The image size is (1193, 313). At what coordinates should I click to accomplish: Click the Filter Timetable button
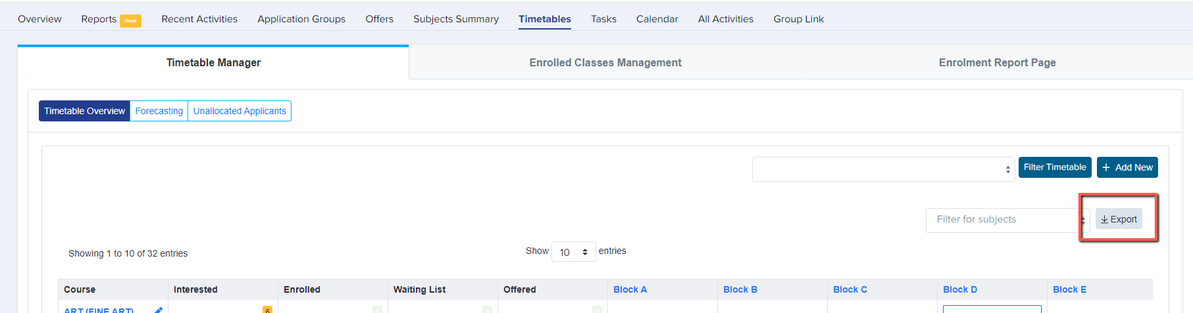tap(1055, 167)
